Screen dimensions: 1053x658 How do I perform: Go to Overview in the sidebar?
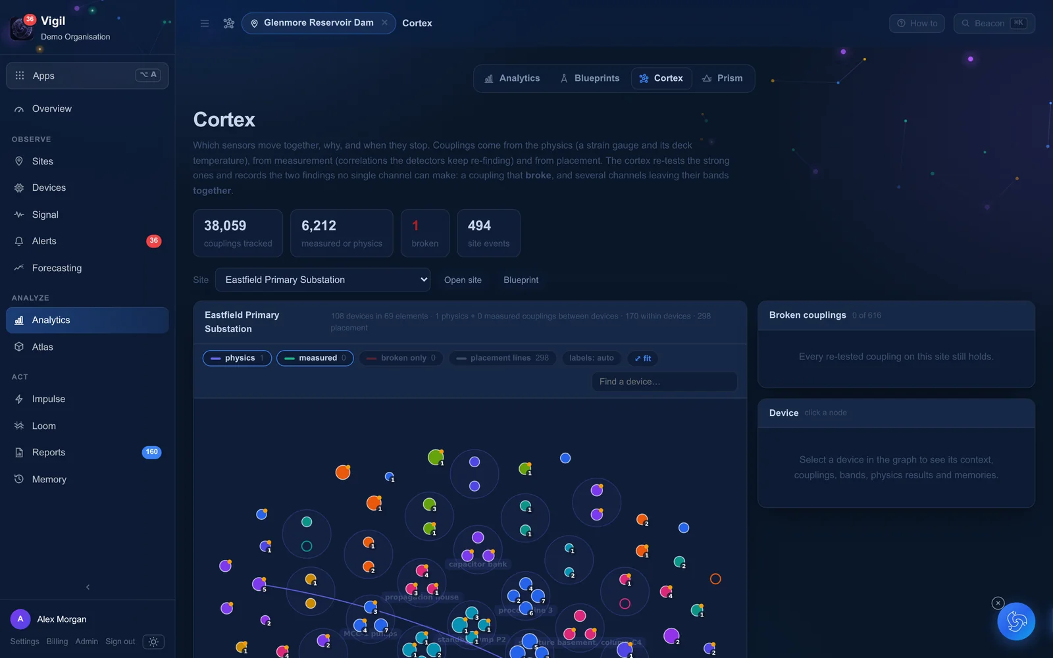88,109
